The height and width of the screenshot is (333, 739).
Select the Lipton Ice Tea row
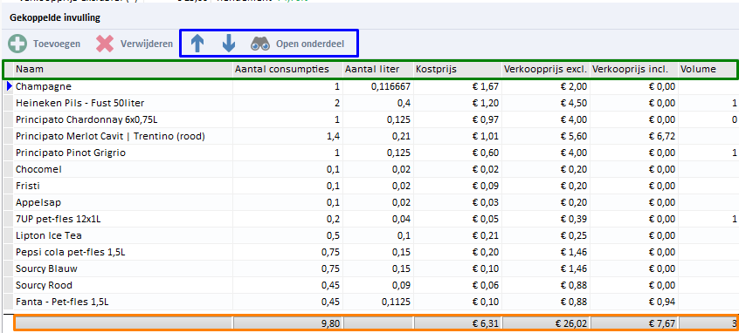point(371,235)
